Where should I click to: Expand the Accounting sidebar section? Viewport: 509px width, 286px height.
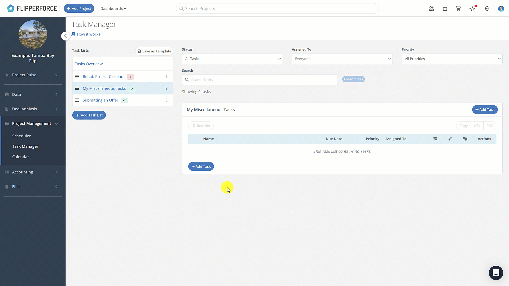[33, 172]
